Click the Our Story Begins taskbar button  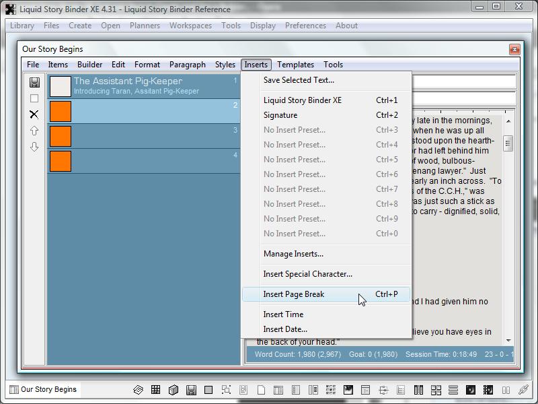click(x=43, y=389)
